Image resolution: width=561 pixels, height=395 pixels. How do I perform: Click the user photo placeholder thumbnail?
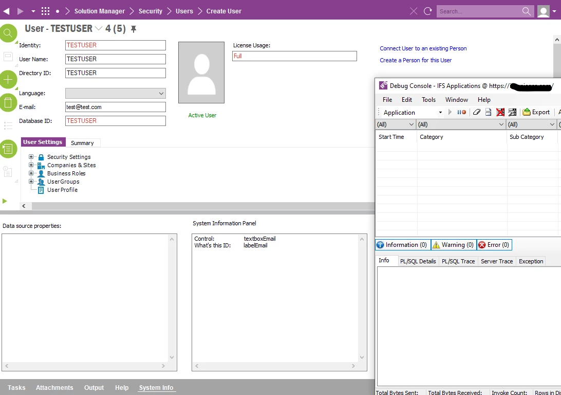pyautogui.click(x=201, y=73)
